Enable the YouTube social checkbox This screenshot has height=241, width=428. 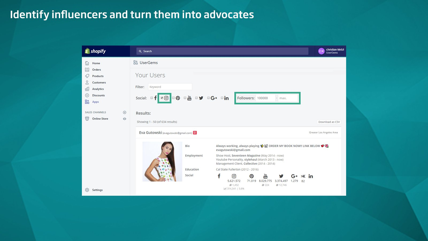[x=185, y=98]
